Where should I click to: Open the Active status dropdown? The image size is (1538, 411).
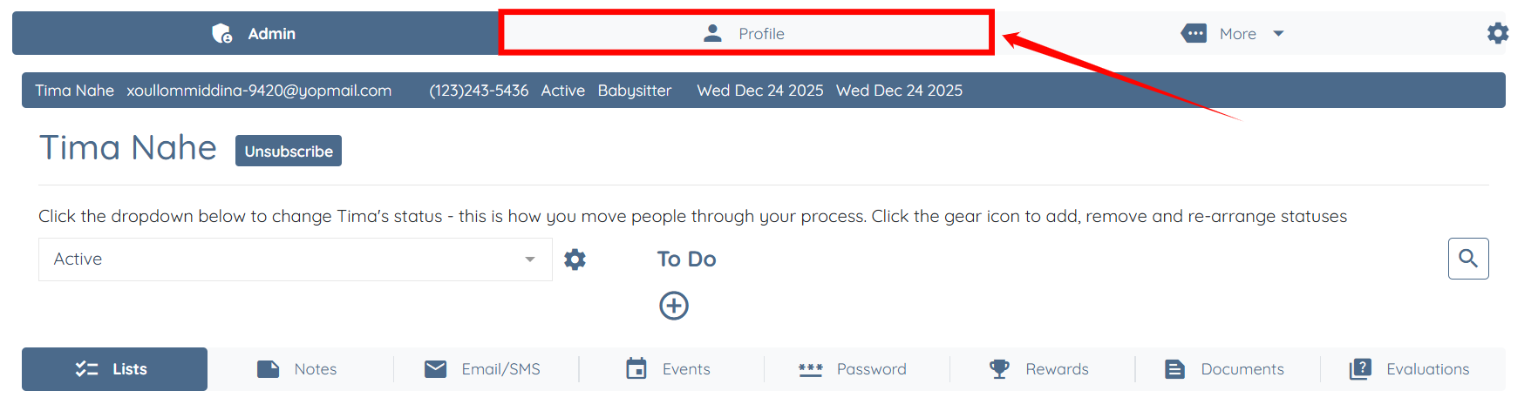click(x=295, y=259)
